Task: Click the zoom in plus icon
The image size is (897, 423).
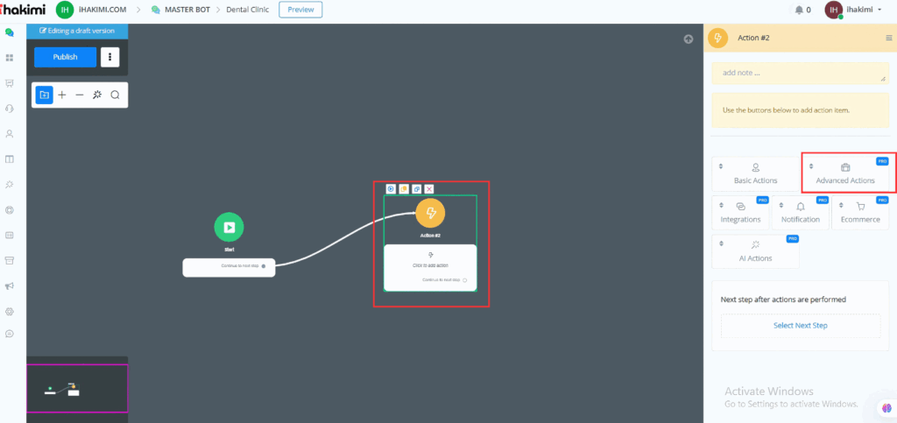Action: coord(62,95)
